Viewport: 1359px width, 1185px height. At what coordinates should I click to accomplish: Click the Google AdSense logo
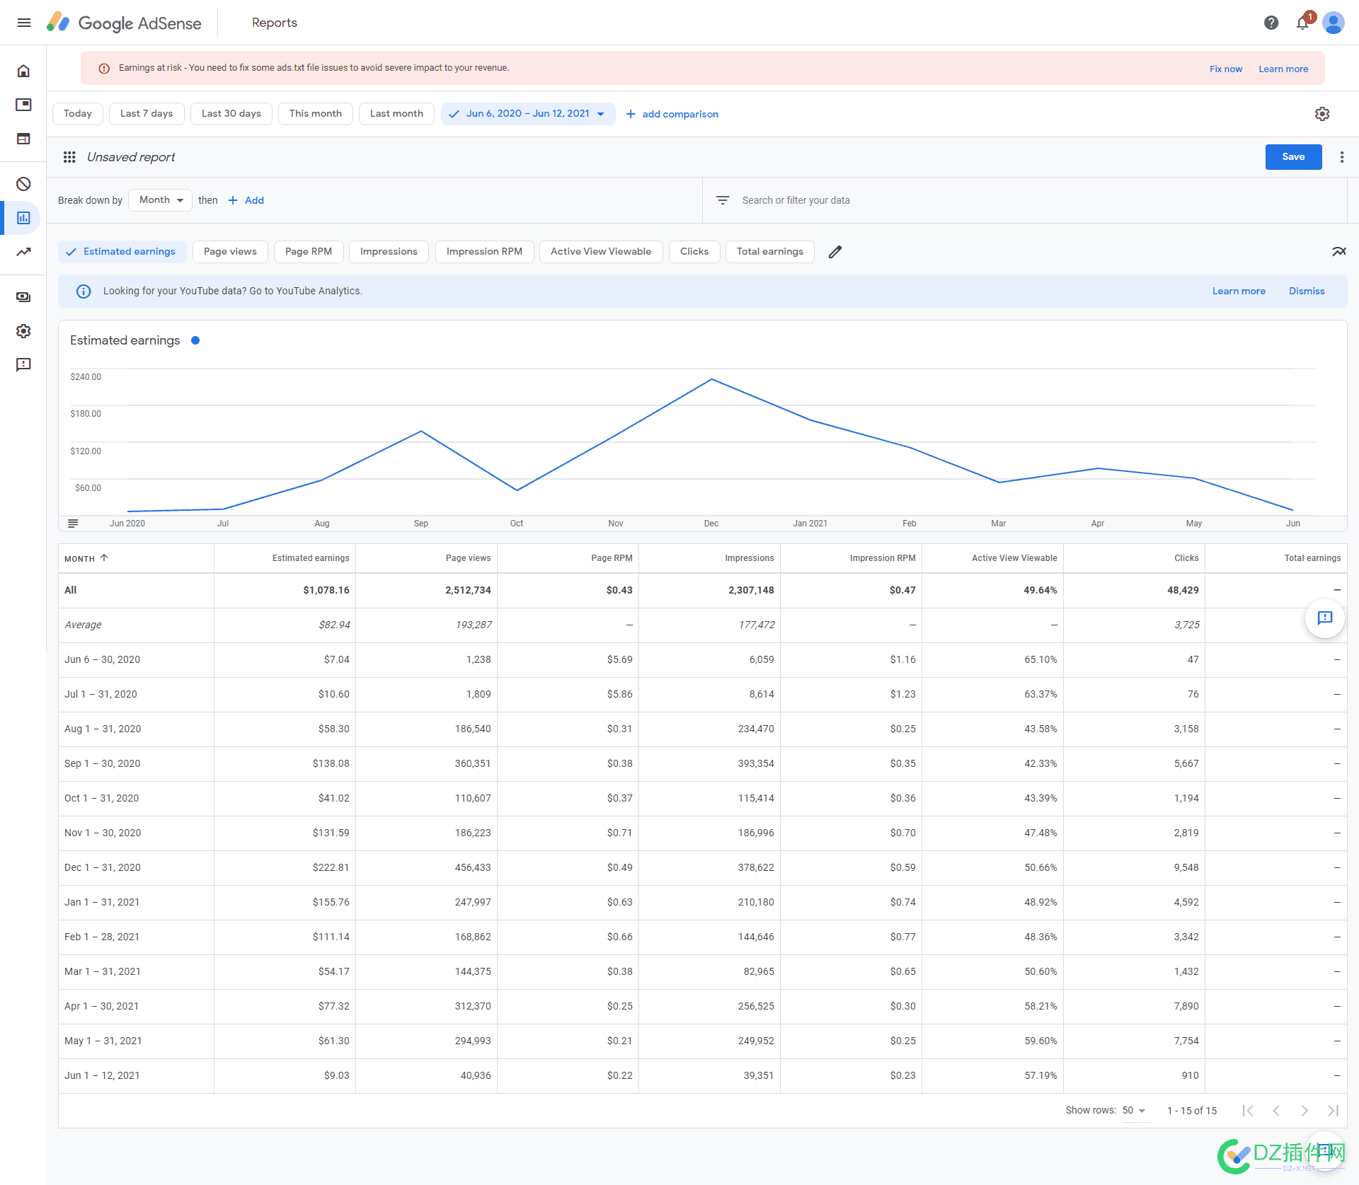(x=124, y=23)
